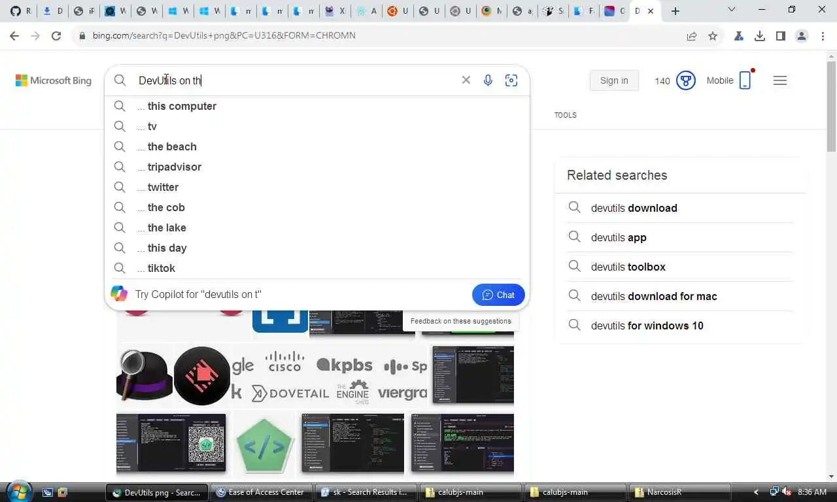Select suggestion "the beach"

317,146
